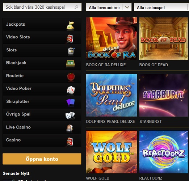The width and height of the screenshot is (189, 181).
Task: Open the Wolf Gold game thumbnail
Action: pyautogui.click(x=112, y=152)
